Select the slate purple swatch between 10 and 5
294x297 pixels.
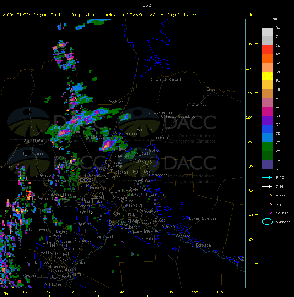click(x=267, y=164)
